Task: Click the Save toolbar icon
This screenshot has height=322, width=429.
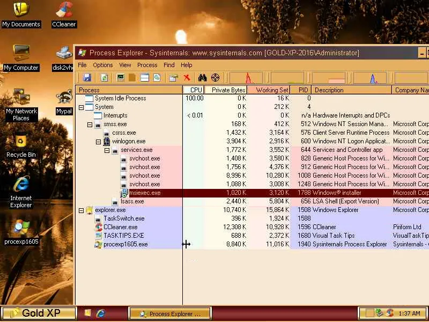Action: (x=87, y=77)
